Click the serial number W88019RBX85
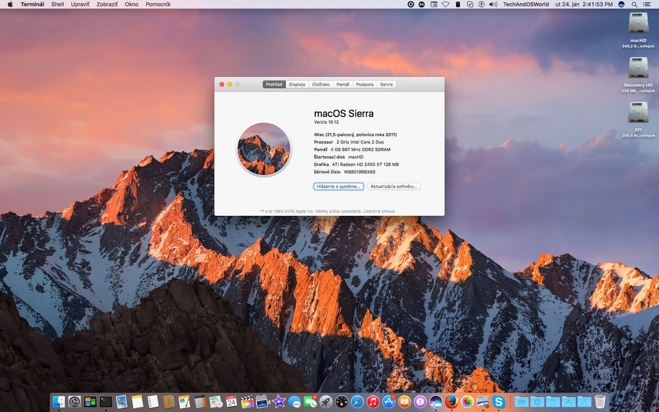 point(359,172)
